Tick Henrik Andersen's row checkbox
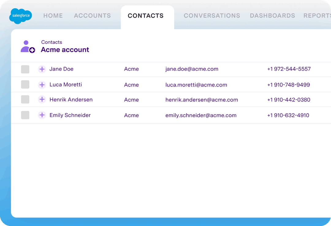The image size is (331, 226). pyautogui.click(x=25, y=100)
